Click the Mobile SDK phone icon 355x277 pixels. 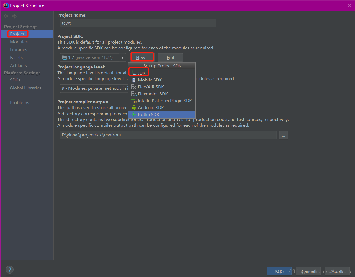[x=134, y=80]
